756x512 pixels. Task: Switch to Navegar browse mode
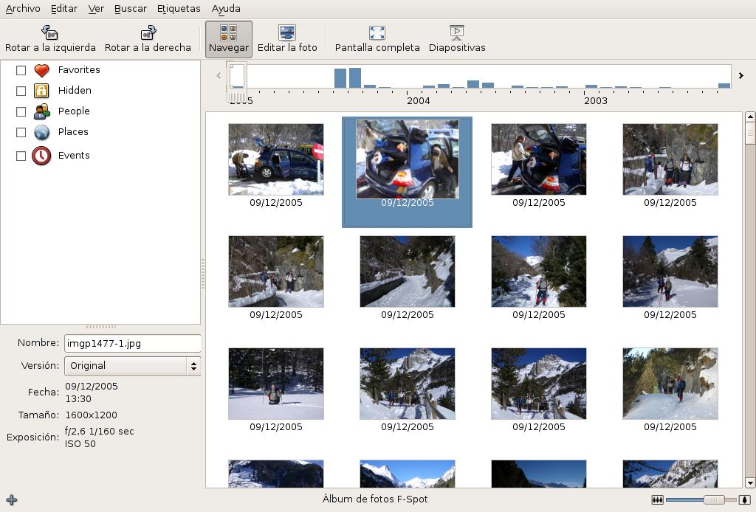tap(229, 39)
